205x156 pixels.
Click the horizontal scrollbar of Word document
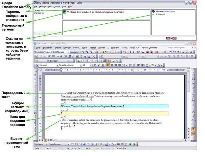pyautogui.click(x=120, y=140)
